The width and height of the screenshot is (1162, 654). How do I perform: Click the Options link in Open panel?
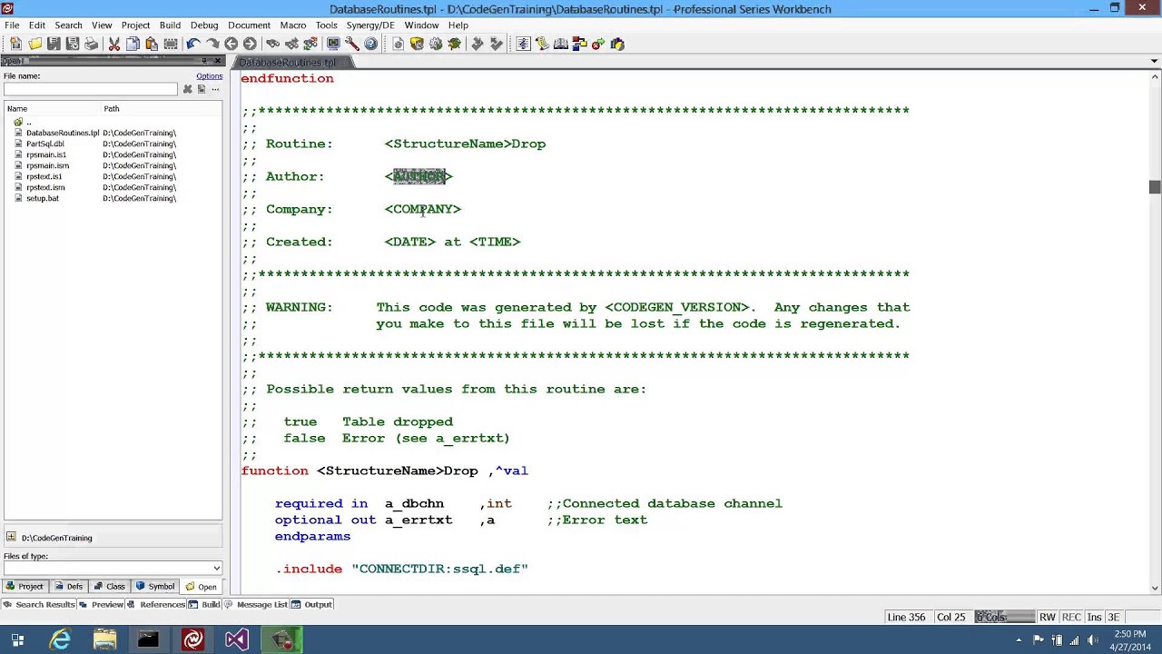click(x=209, y=76)
